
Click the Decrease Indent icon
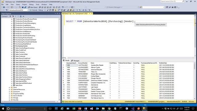coord(83,10)
